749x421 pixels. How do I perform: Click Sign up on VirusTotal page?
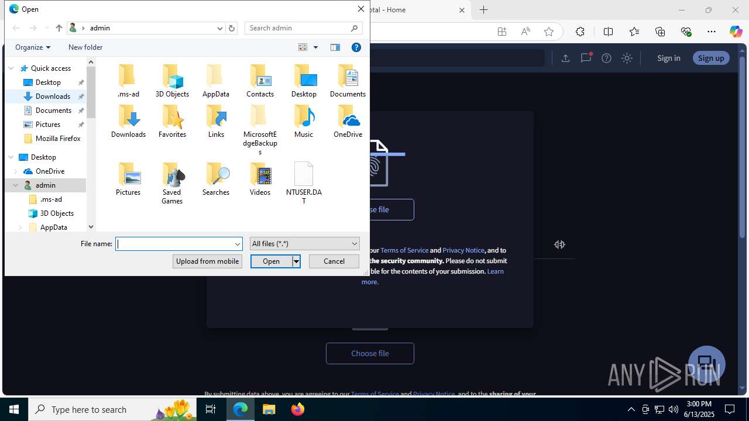(711, 58)
